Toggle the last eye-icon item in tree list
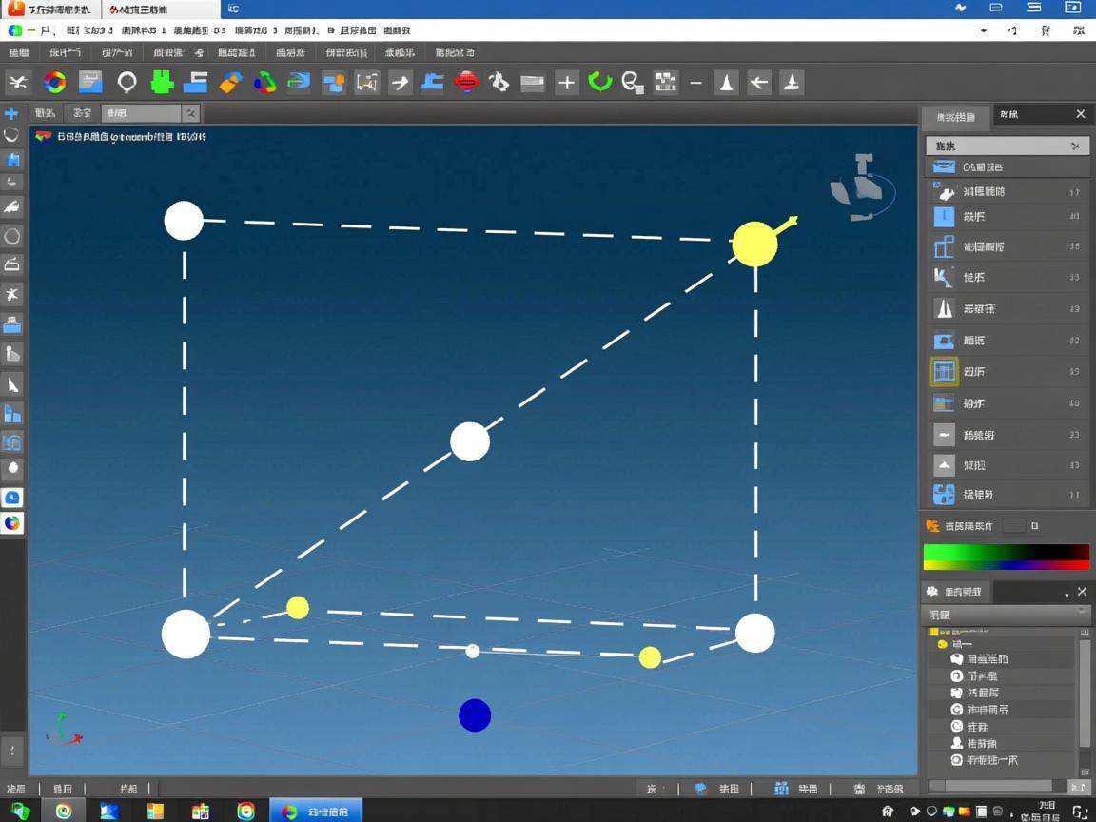 [x=957, y=760]
